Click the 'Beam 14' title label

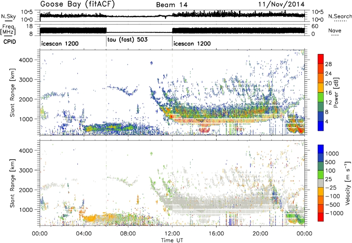point(172,5)
